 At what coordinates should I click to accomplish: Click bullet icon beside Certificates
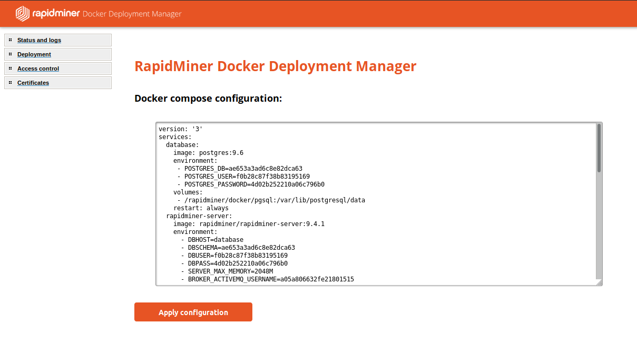point(10,83)
